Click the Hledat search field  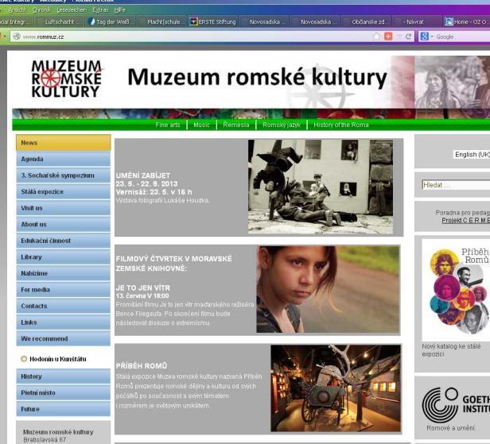[456, 185]
